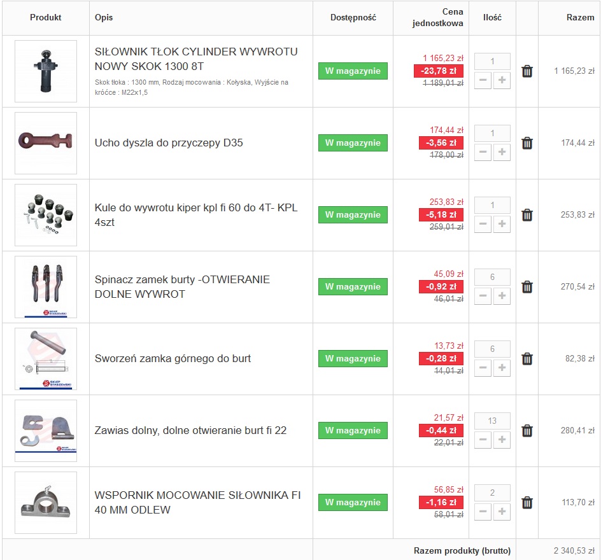Open the Zawias dolny, dolne otwieranie burt link

(190, 431)
